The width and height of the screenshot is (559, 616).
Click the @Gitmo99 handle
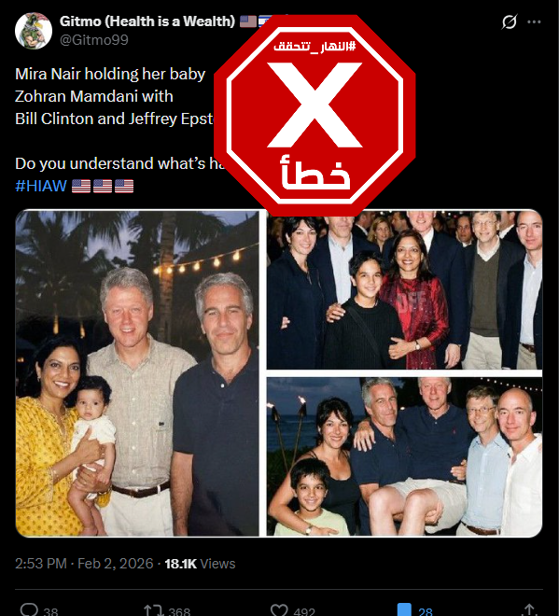[x=94, y=40]
